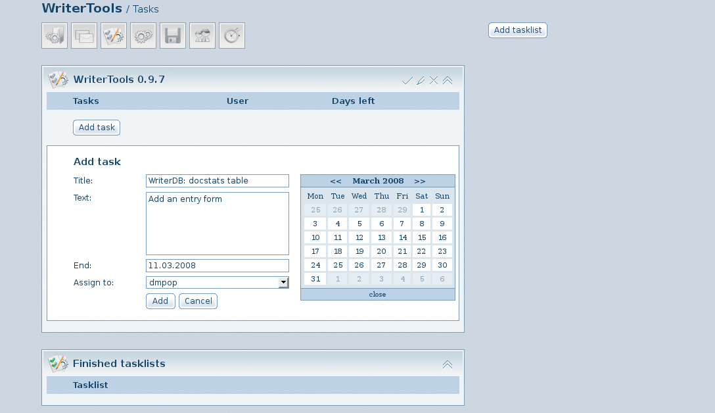This screenshot has height=413, width=715.
Task: Select March 31 in the calendar
Action: (x=315, y=279)
